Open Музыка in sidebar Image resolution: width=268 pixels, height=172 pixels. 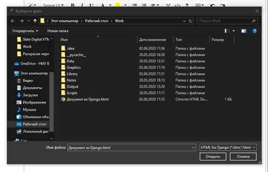26,110
